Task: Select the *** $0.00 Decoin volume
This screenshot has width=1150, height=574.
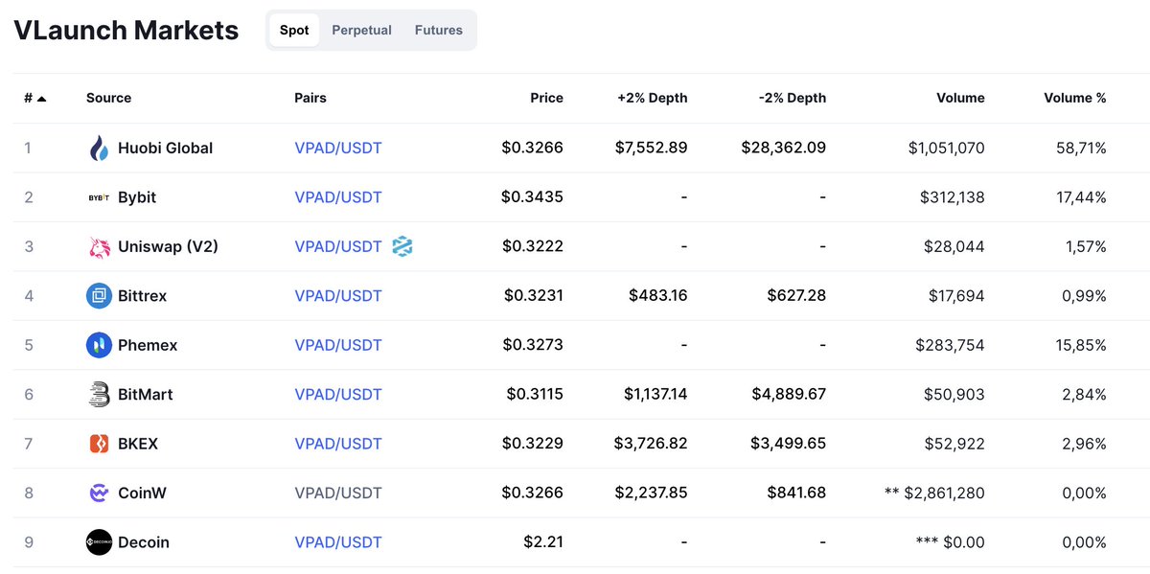Action: click(951, 542)
